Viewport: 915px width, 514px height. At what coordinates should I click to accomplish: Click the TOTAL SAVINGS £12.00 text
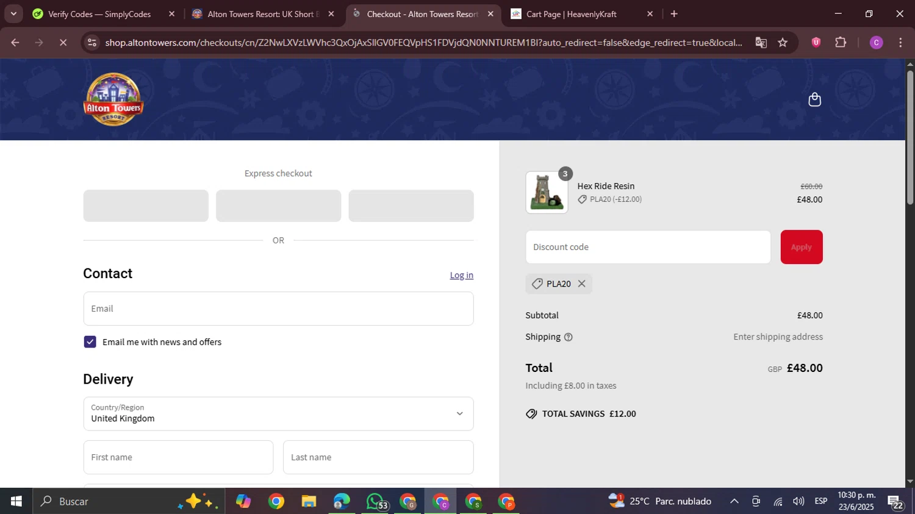click(x=589, y=413)
